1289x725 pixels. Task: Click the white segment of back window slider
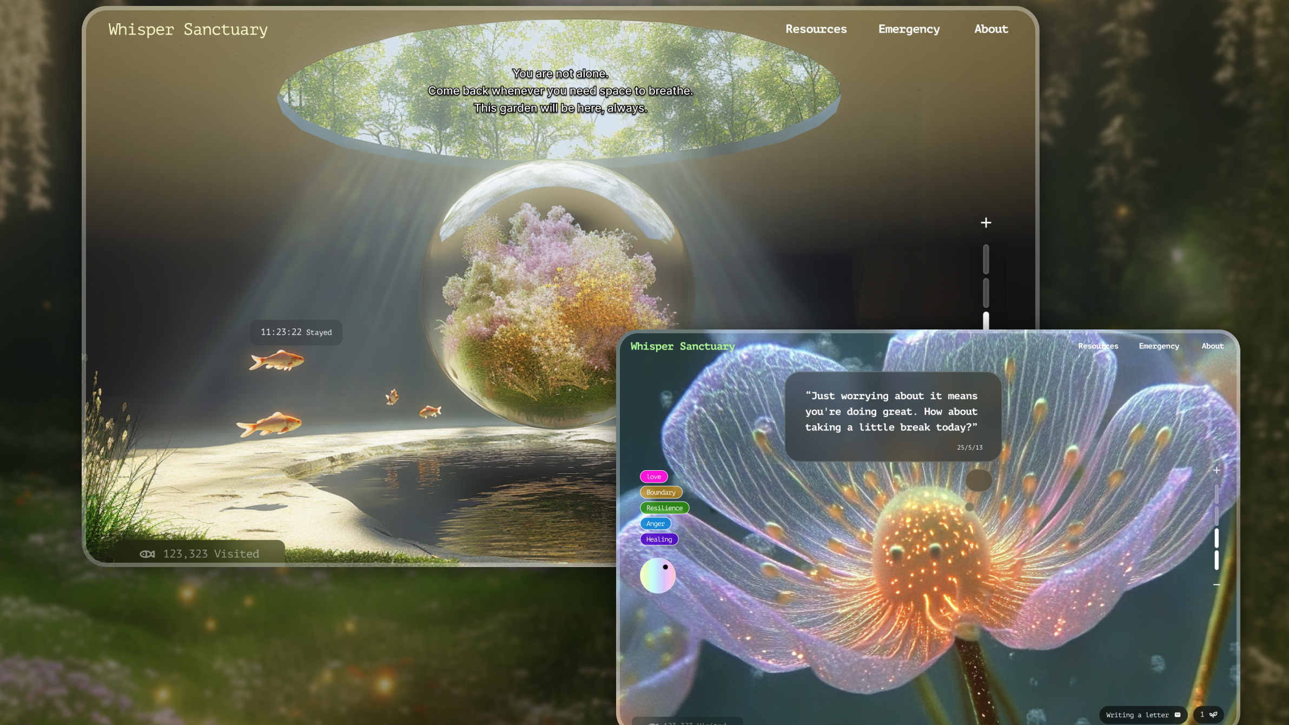(986, 320)
